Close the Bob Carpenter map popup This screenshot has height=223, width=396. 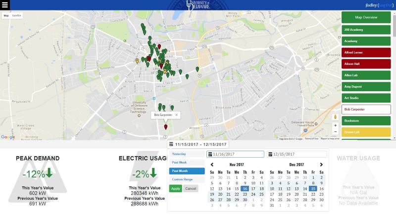[x=177, y=115]
